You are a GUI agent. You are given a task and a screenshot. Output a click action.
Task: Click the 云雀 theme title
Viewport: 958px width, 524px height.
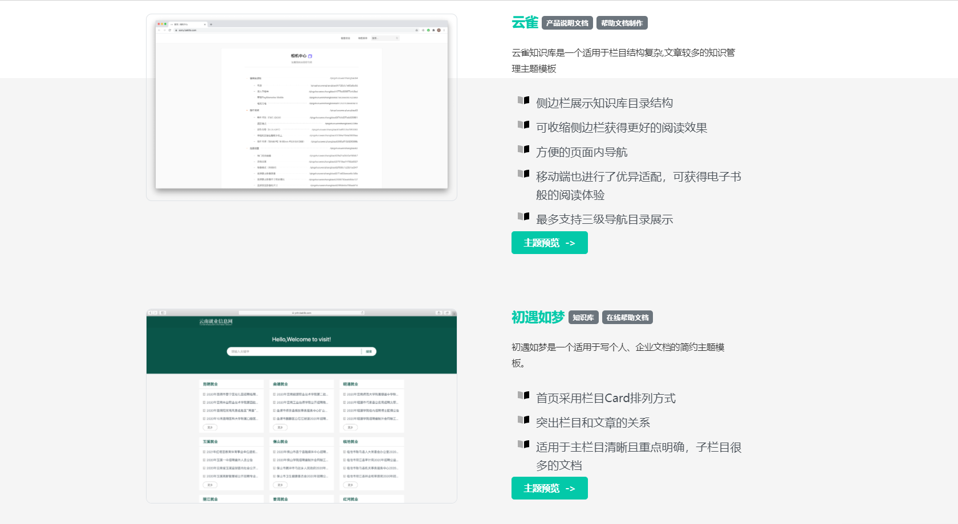[525, 22]
